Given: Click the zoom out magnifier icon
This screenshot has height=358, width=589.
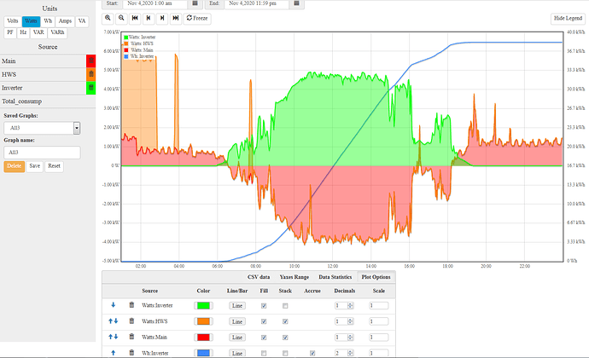Looking at the screenshot, I should (121, 18).
